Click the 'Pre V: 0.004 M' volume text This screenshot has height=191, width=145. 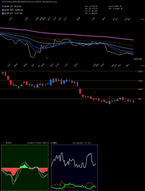pyautogui.click(x=115, y=9)
